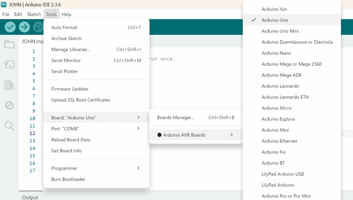Open the Firmware Updater
Image resolution: width=353 pixels, height=200 pixels.
[97, 89]
